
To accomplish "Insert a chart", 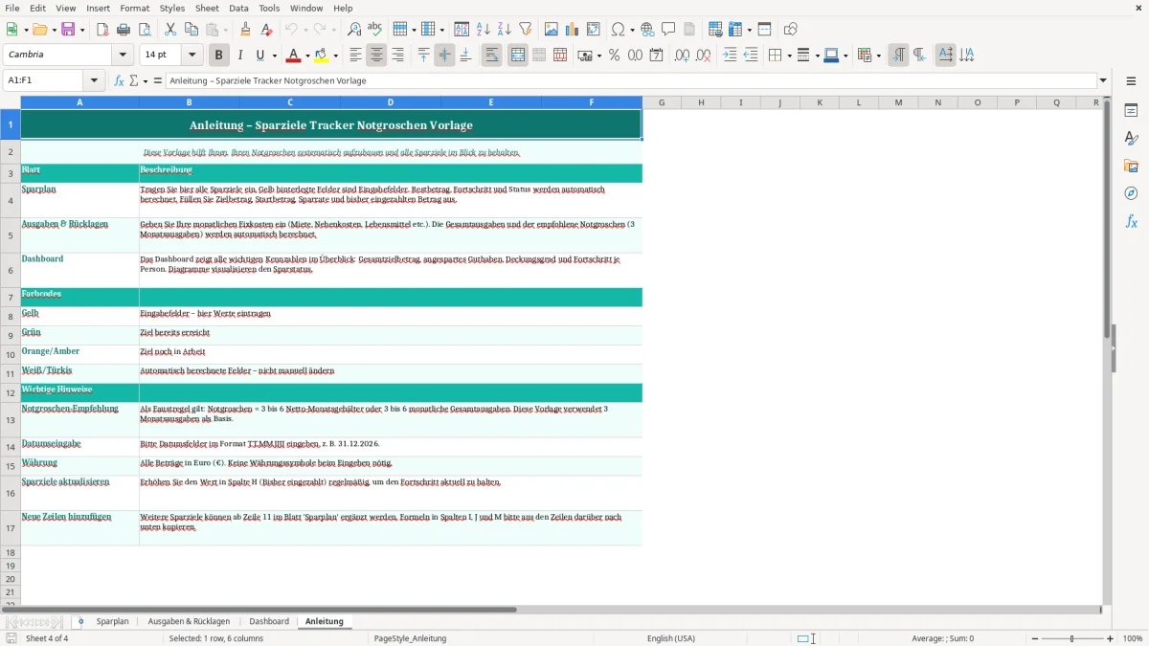I will tap(573, 30).
